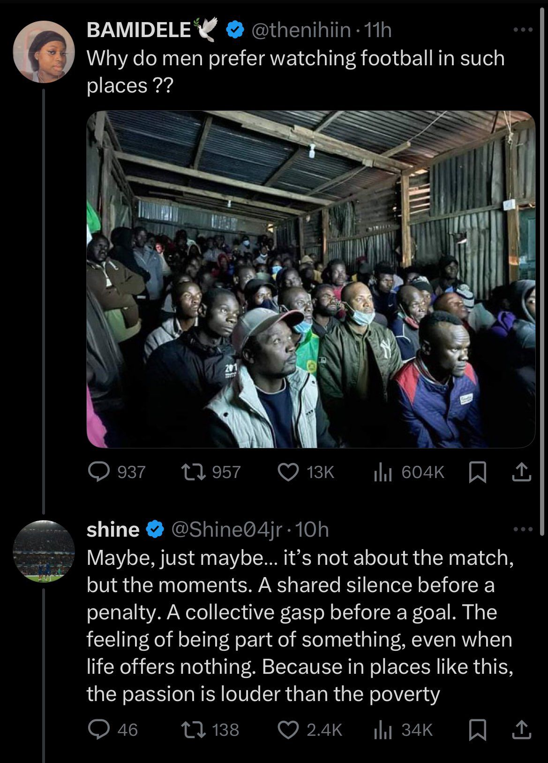Open more options on shine's reply
Screen dimensions: 548x763
[523, 530]
